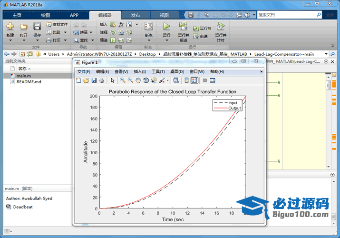Screen dimensions: 340x238
Task: Click the Breakpoints (断点) icon
Action: [149, 26]
